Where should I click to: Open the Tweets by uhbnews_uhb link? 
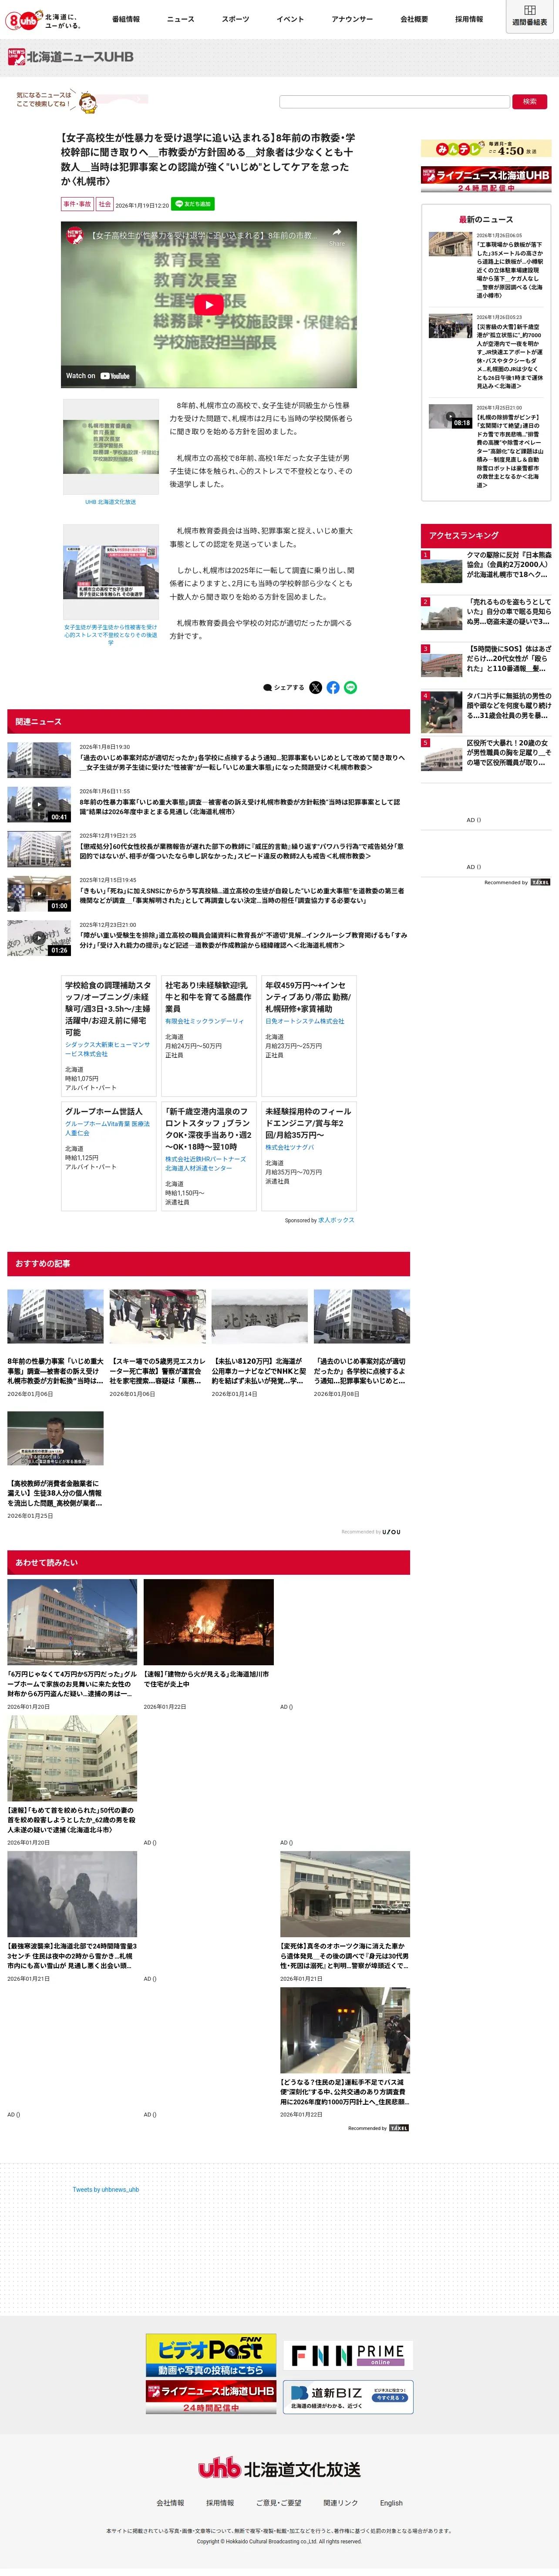tap(105, 2189)
